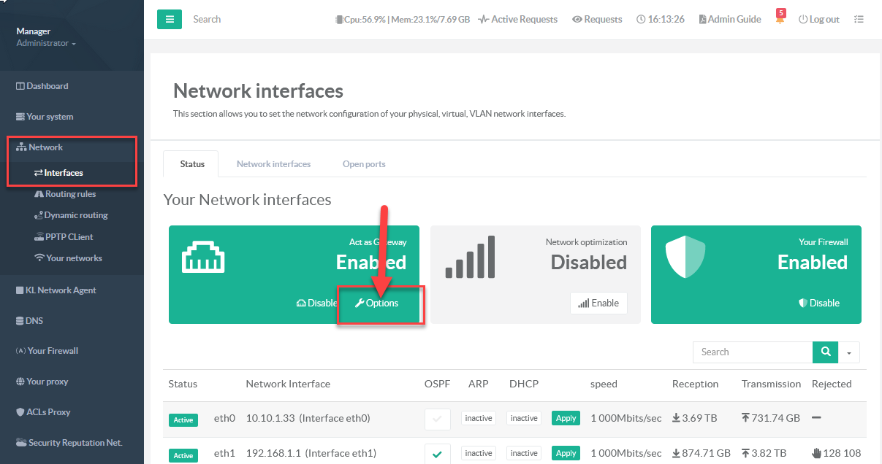Toggle the ARP inactive state for eth0
The image size is (882, 464).
[x=479, y=419]
